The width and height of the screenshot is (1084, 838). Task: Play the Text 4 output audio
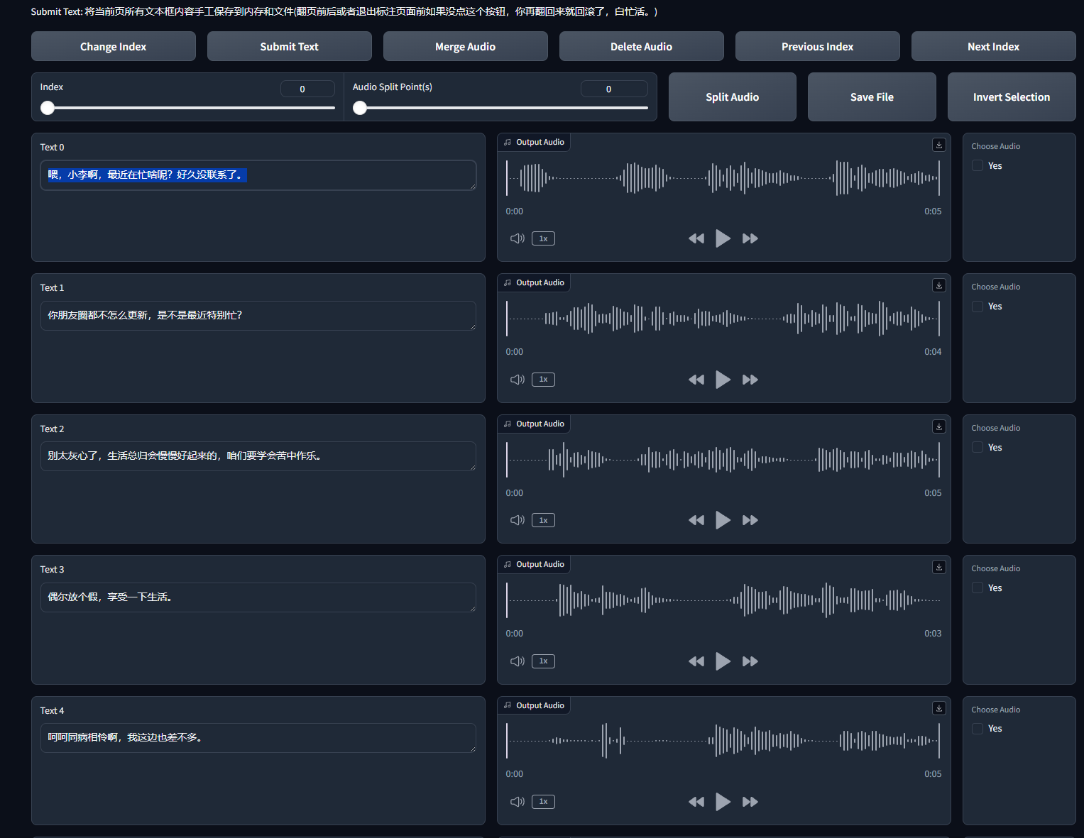(723, 802)
